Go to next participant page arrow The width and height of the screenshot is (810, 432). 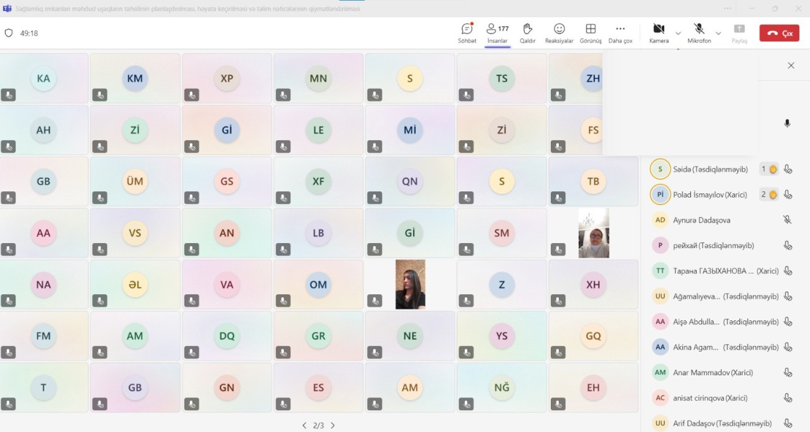click(333, 425)
